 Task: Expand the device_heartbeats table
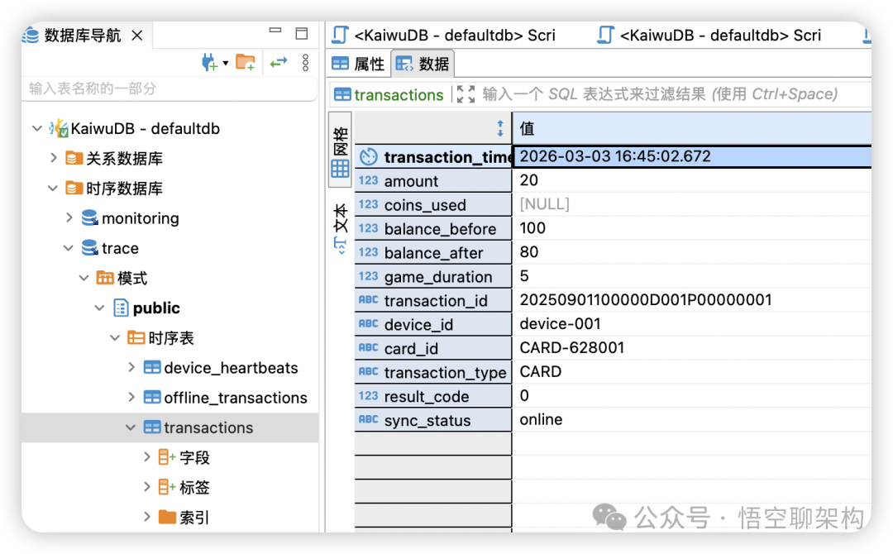[131, 367]
